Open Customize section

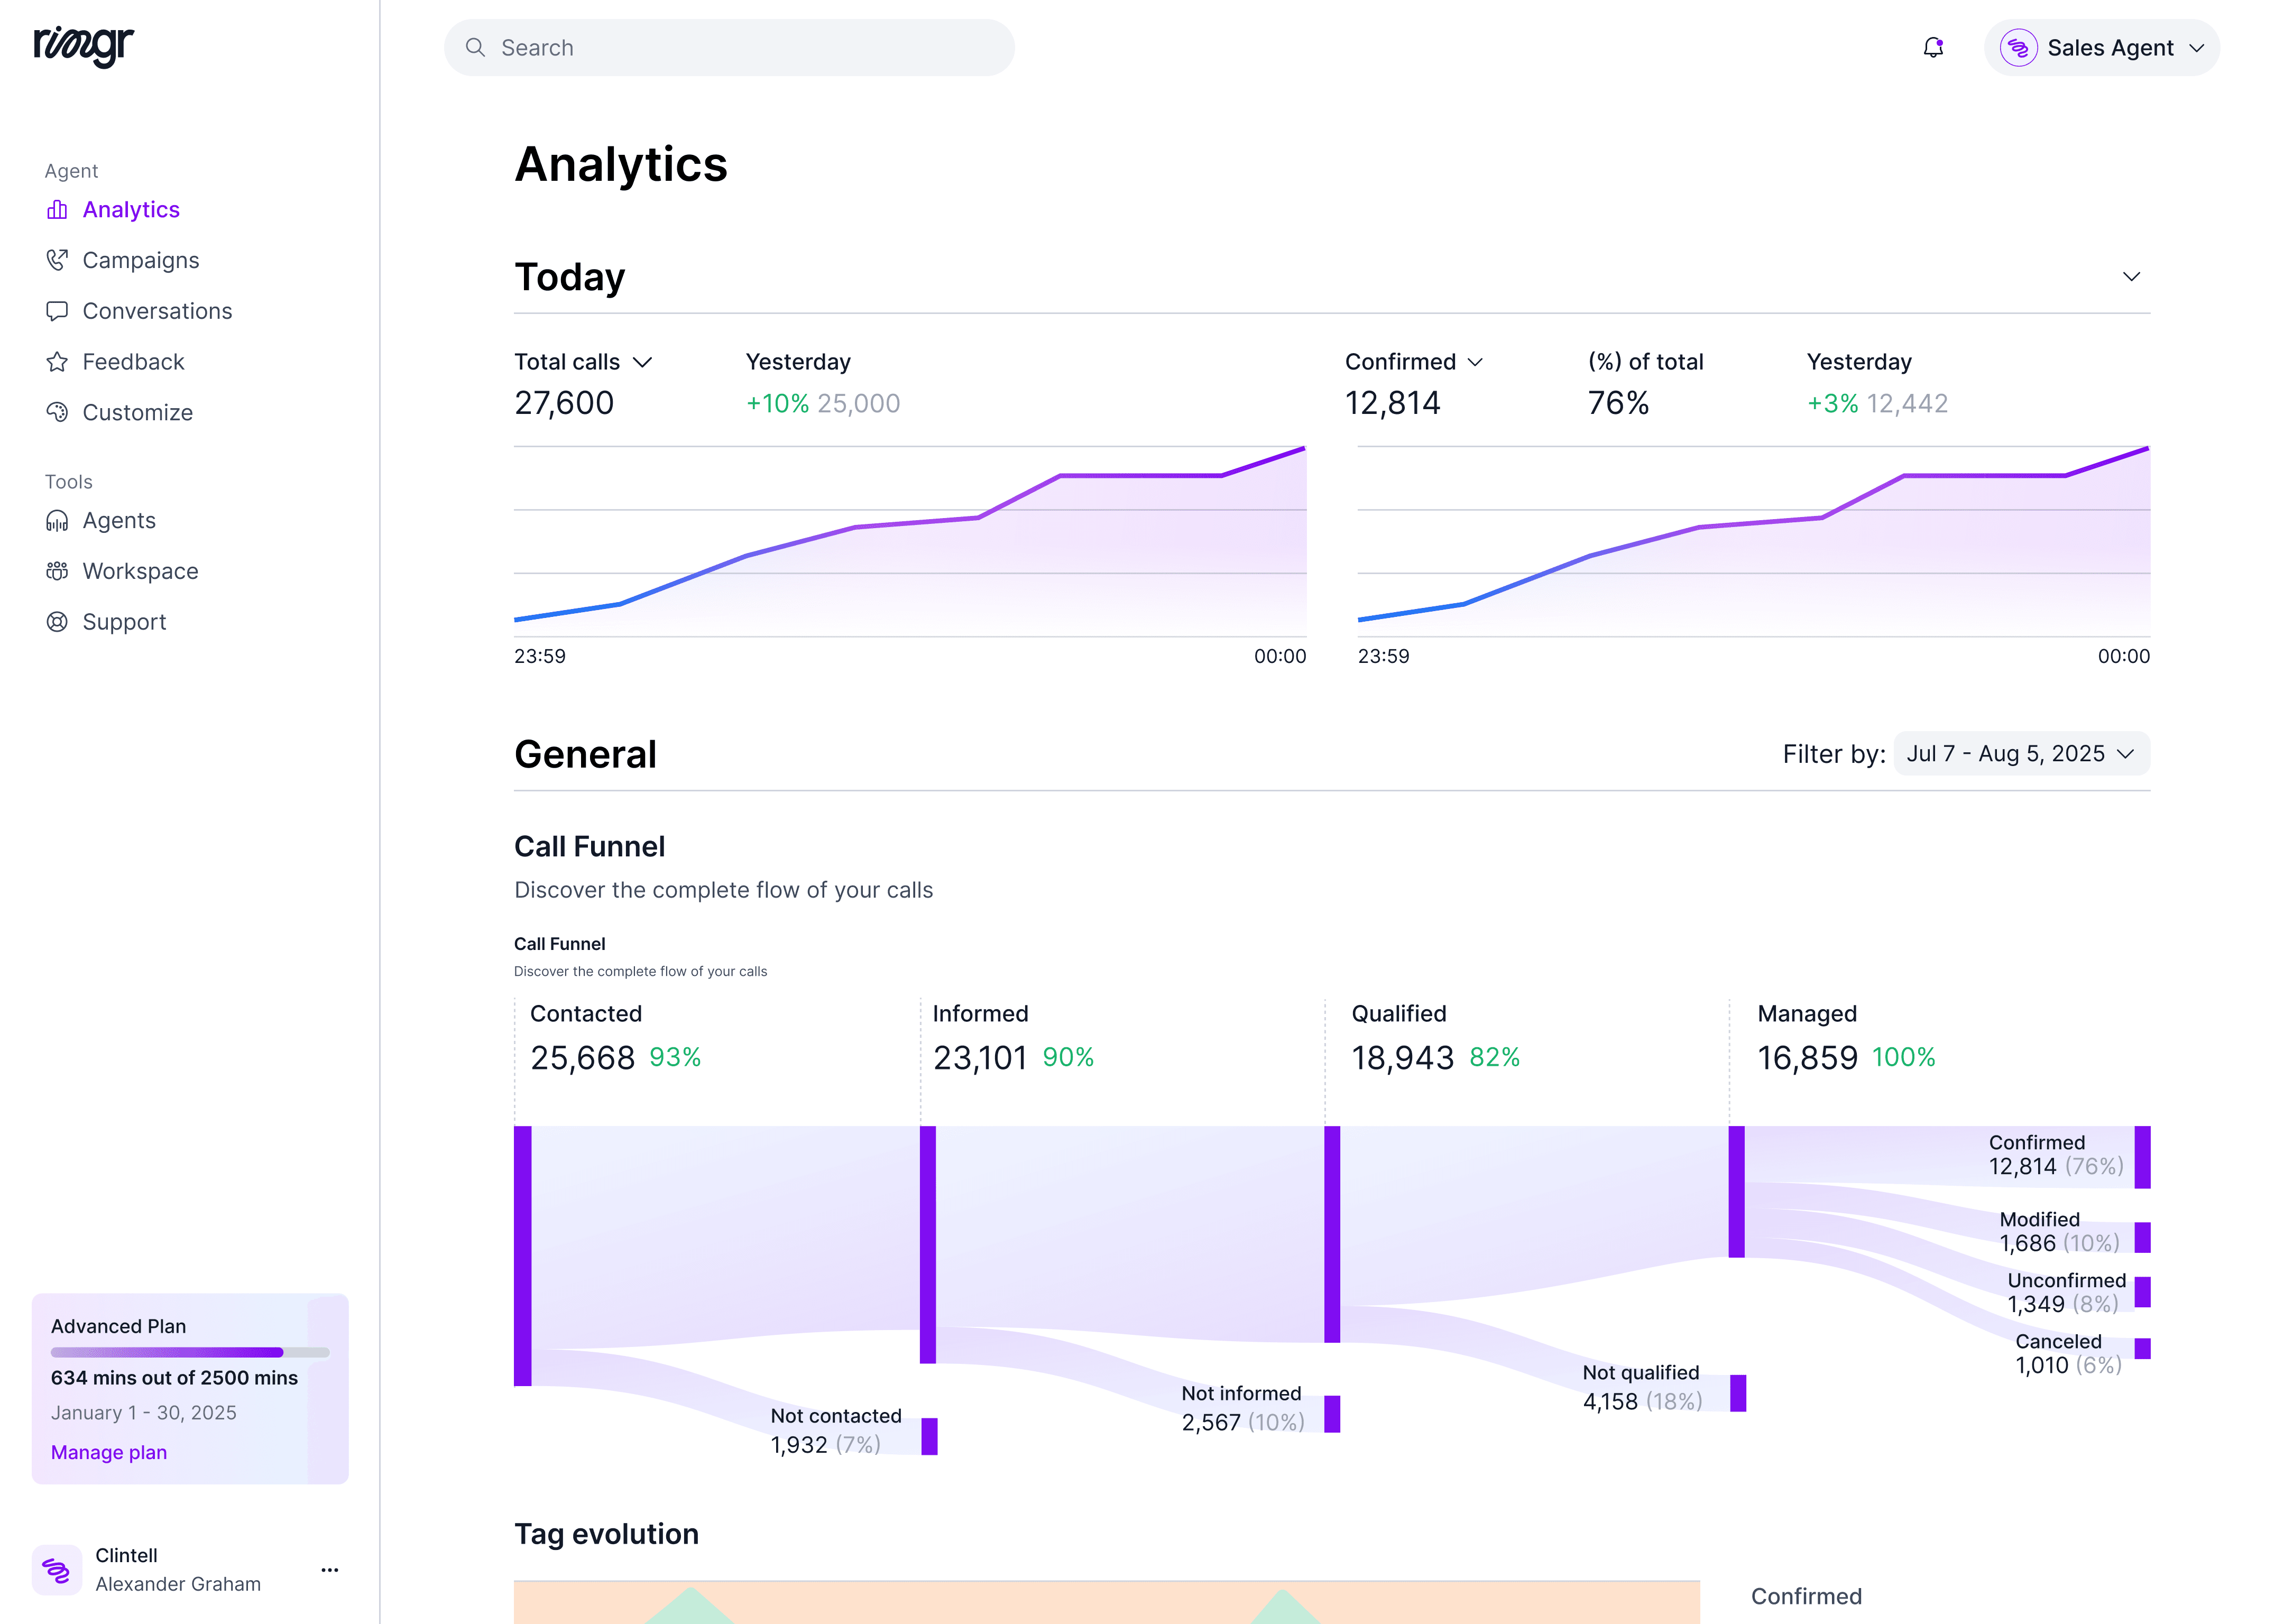tap(119, 412)
